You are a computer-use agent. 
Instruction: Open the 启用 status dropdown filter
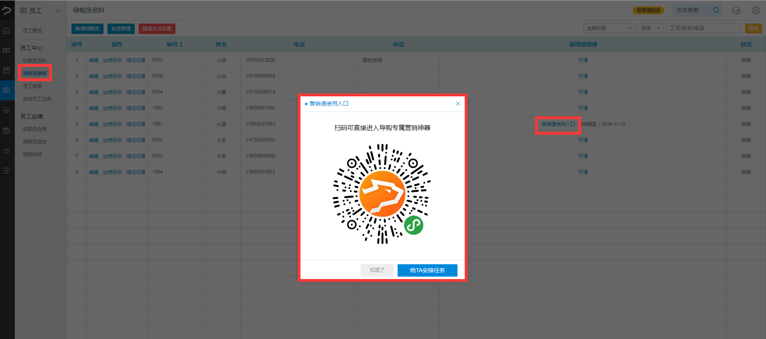coord(651,28)
